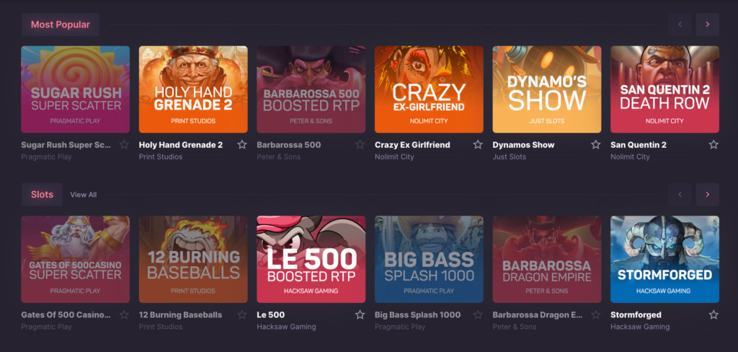The image size is (738, 352).
Task: Star the San Quentin 2 game
Action: (713, 145)
